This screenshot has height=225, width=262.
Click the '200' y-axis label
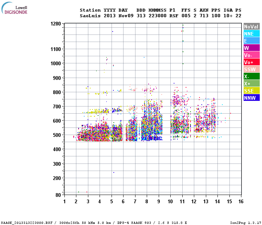tap(57, 178)
